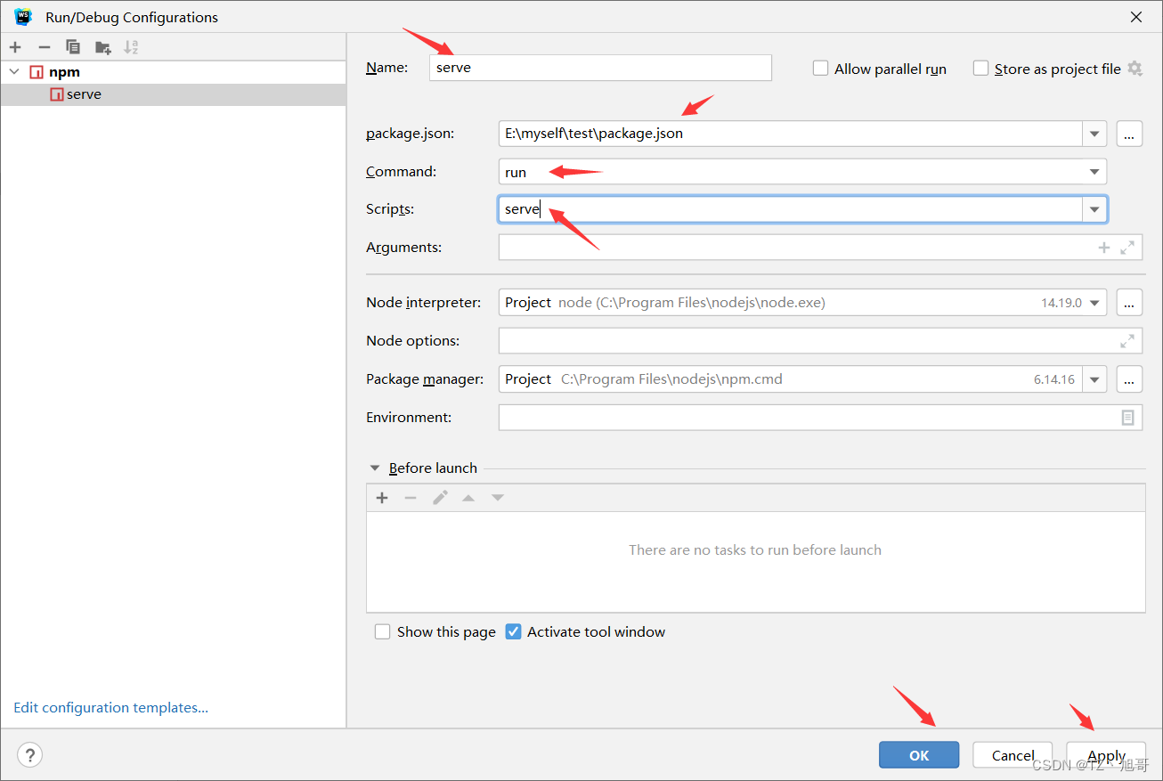Add a new configuration with plus icon
The width and height of the screenshot is (1163, 781).
coord(15,47)
